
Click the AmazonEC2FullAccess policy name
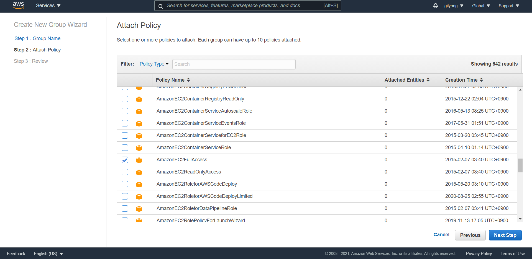[182, 160]
